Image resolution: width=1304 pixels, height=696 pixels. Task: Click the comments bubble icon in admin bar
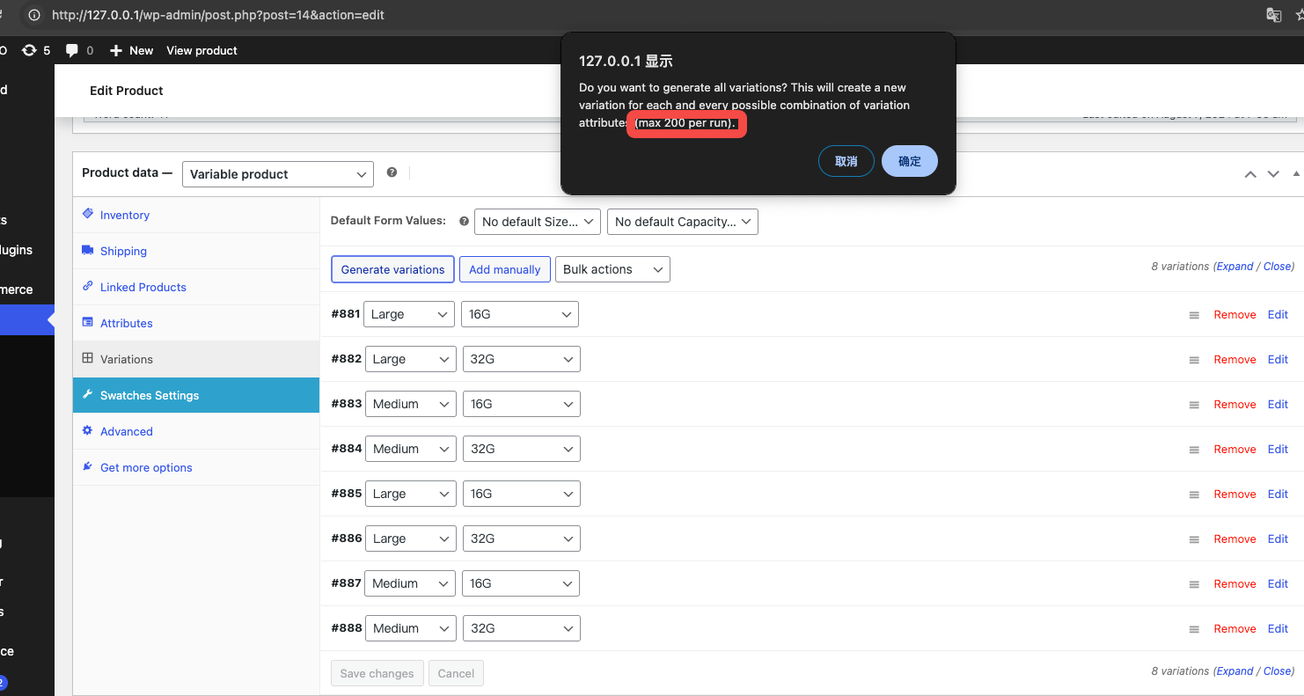click(x=72, y=50)
